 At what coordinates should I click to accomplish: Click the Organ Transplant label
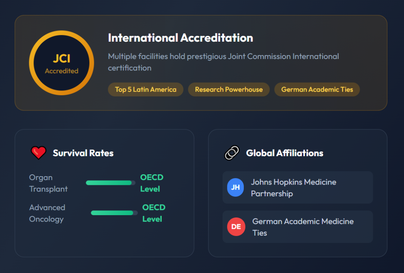[x=48, y=183]
